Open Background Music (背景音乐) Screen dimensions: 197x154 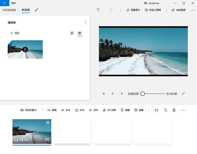pos(133,10)
